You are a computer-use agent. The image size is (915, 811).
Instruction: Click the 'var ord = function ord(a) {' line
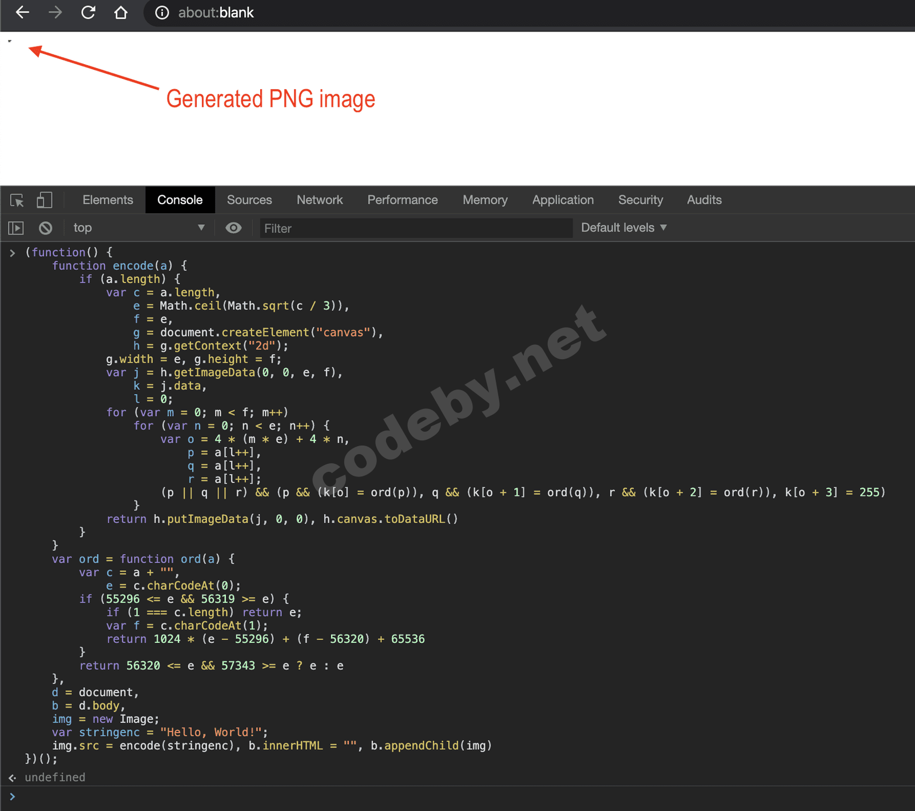(x=143, y=559)
